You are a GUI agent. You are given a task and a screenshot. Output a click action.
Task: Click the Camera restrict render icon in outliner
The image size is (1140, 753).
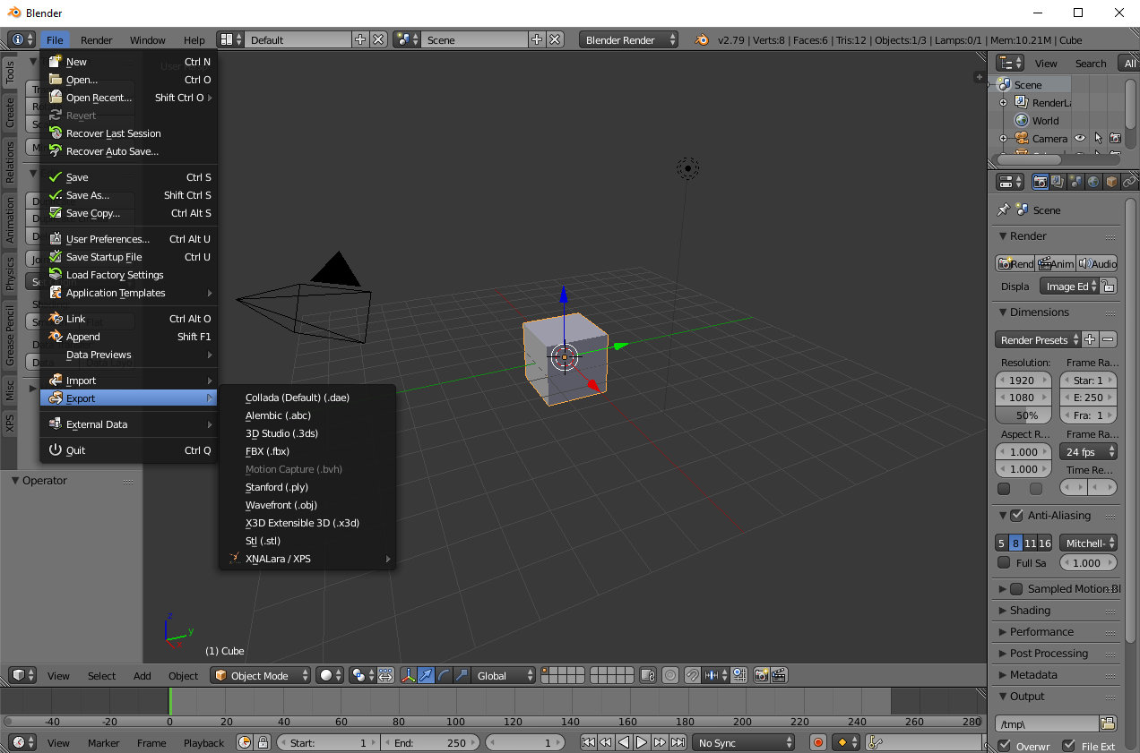(1115, 139)
